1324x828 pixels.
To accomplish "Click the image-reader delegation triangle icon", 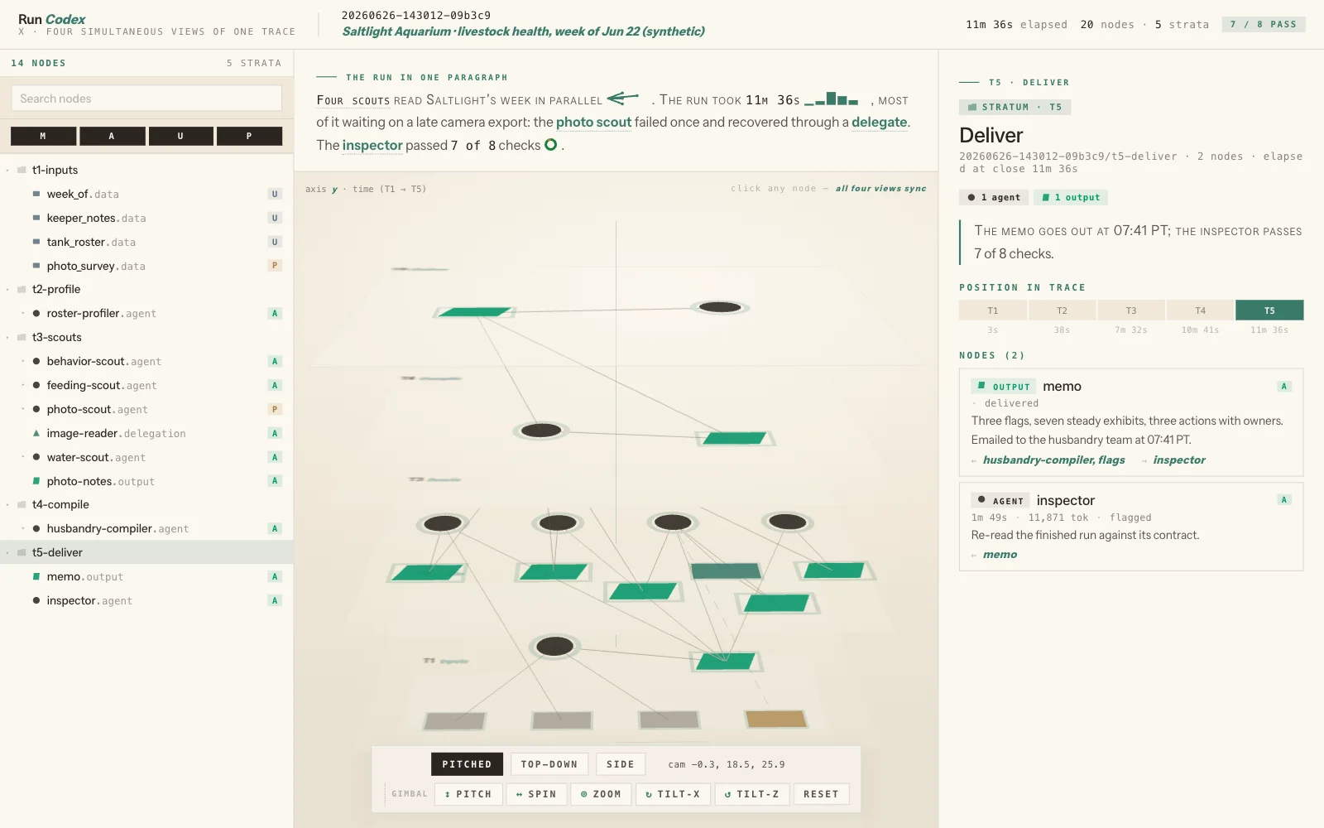I will click(x=36, y=433).
